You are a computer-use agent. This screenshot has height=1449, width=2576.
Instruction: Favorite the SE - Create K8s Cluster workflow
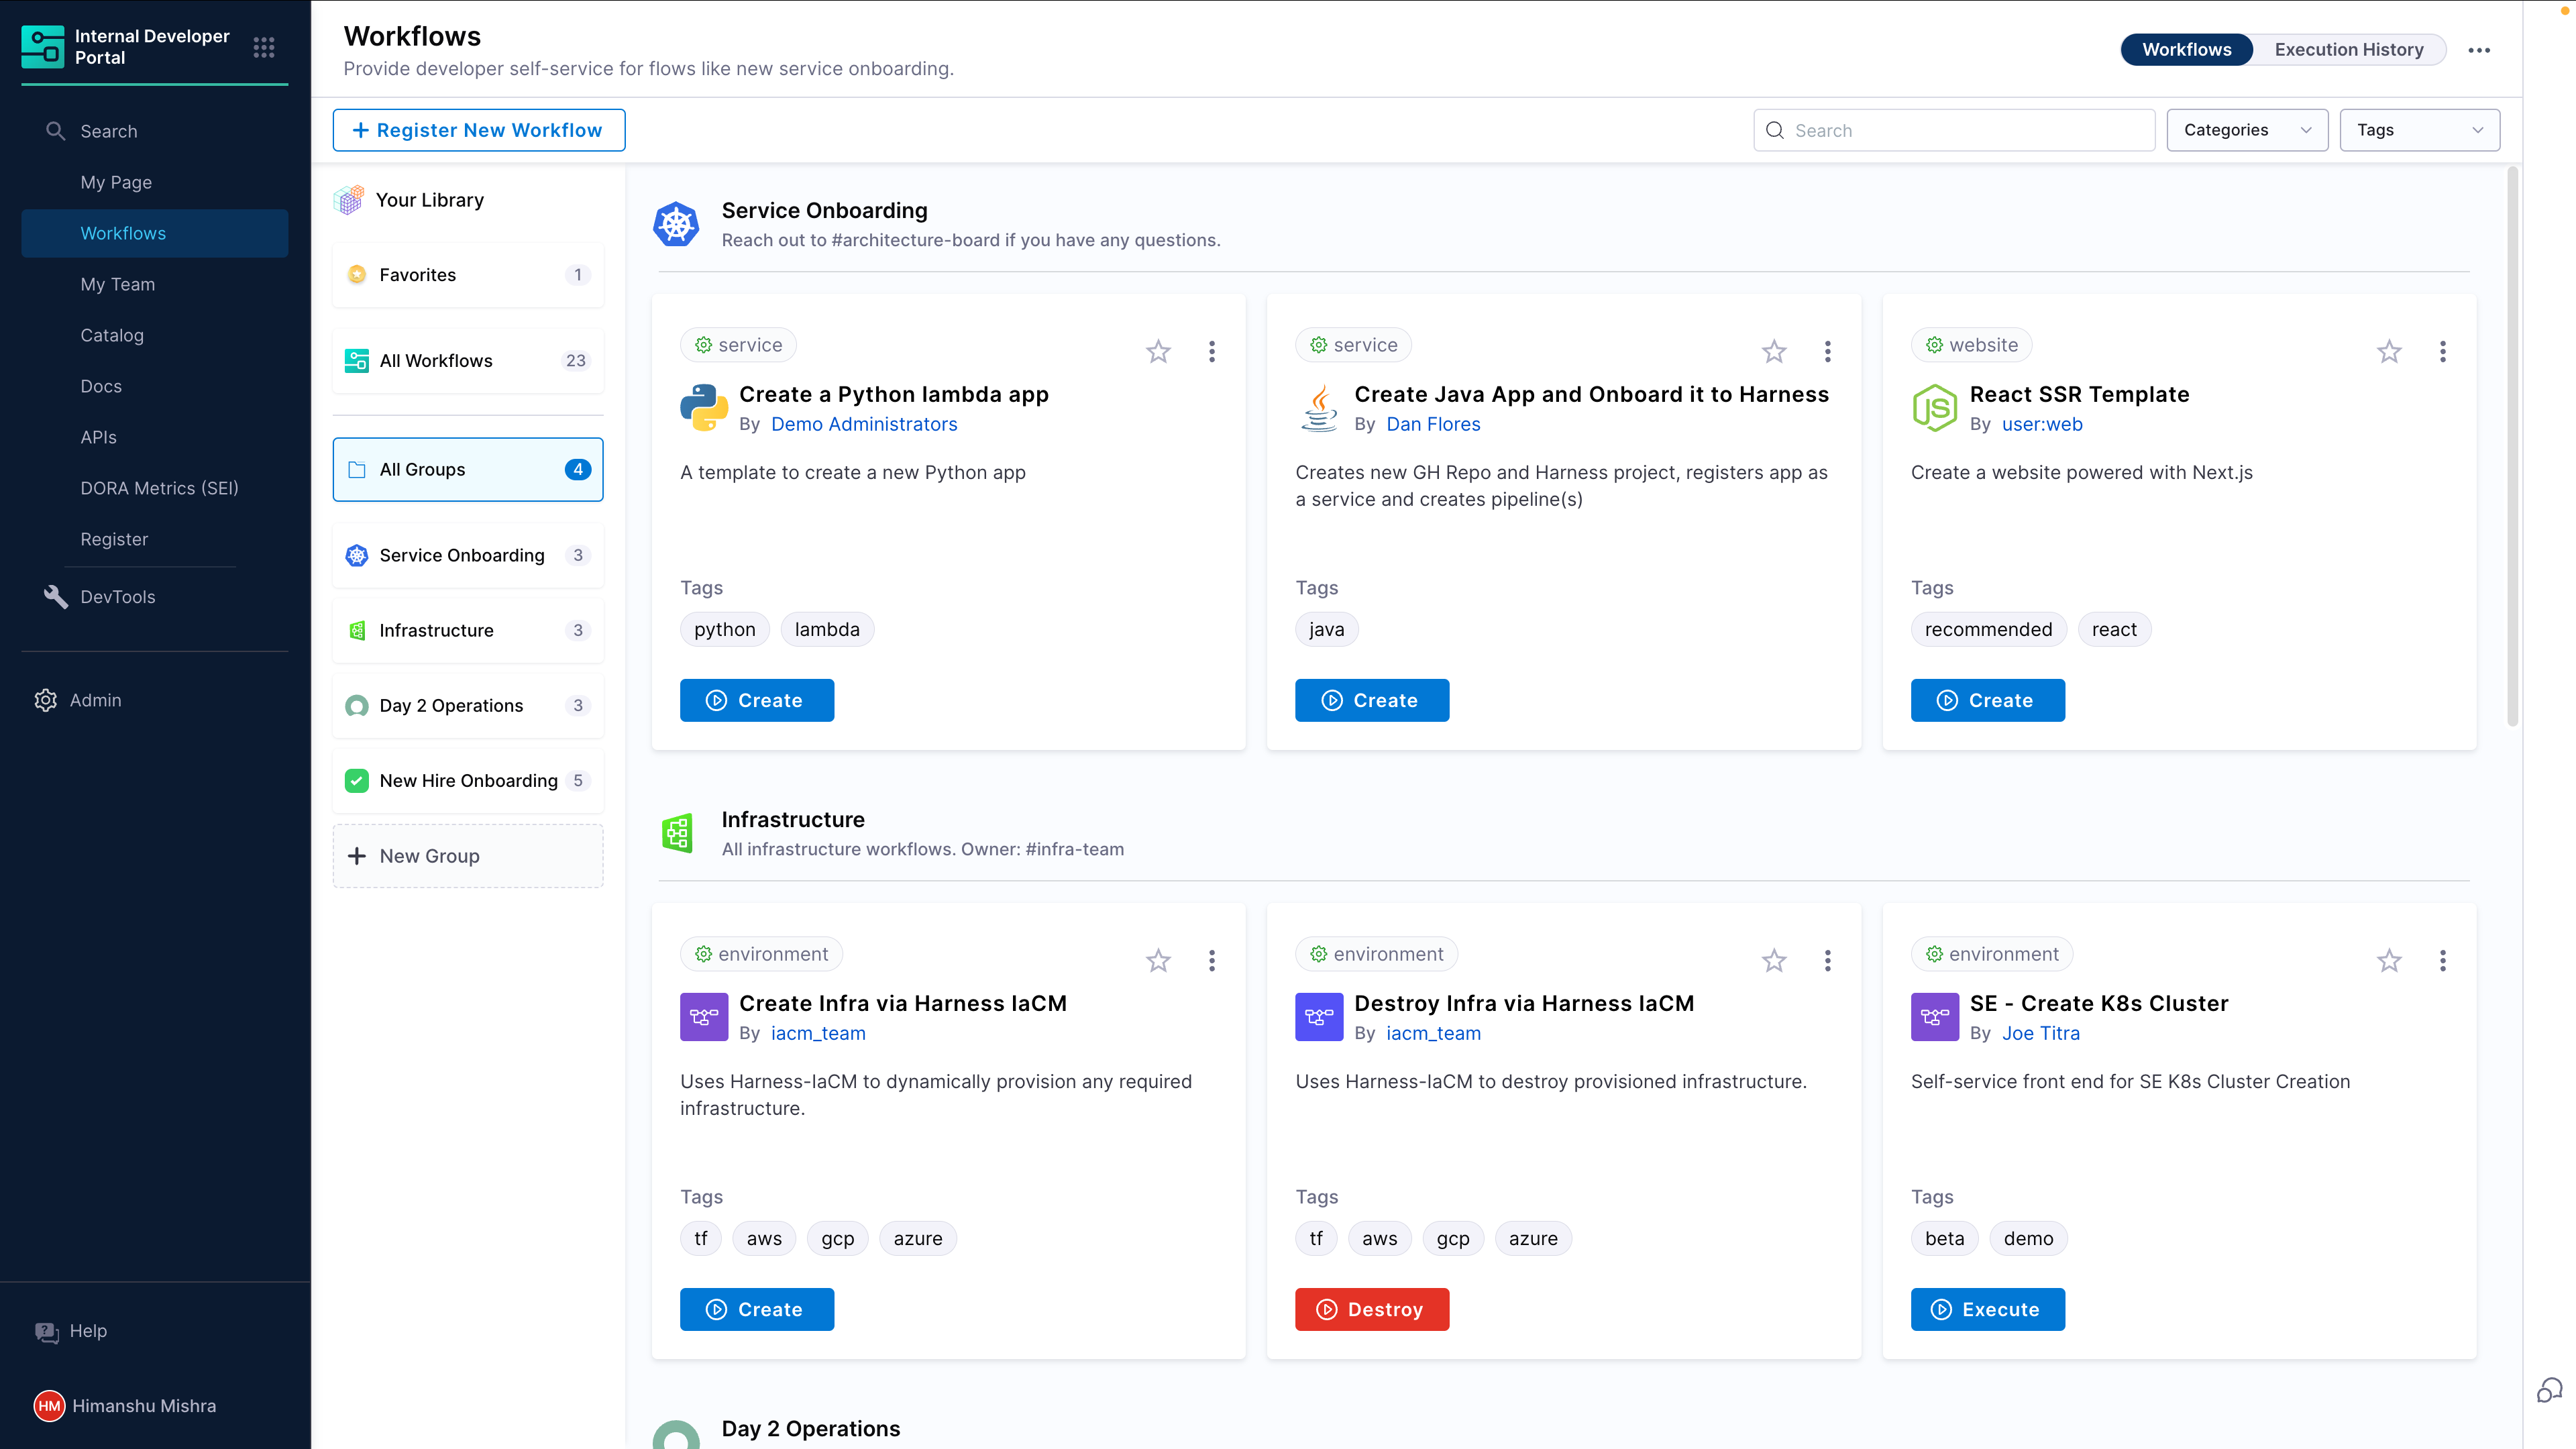2389,960
